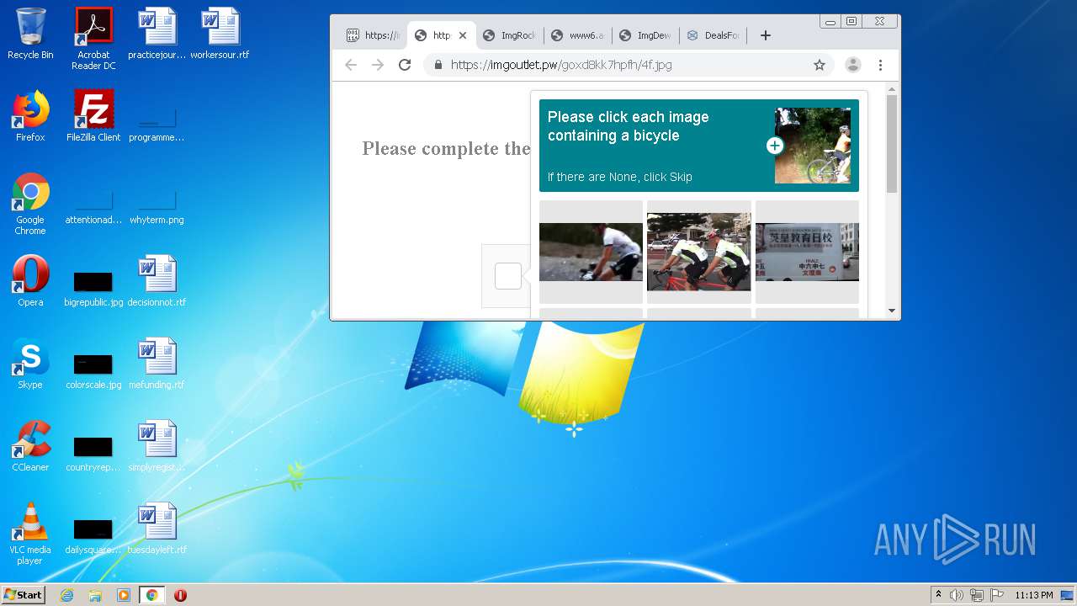The width and height of the screenshot is (1077, 606).
Task: Switch to the ImgRock tab
Action: 509,35
